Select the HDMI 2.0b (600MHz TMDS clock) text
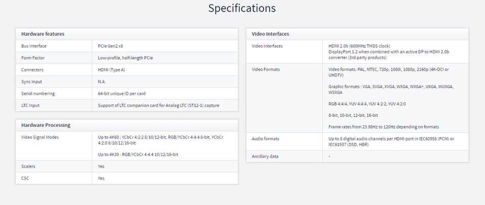 click(x=359, y=46)
